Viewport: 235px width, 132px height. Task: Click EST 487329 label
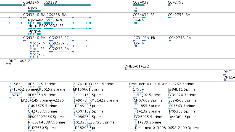tap(16, 95)
